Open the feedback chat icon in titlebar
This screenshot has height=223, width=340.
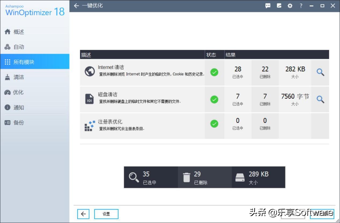(268, 5)
